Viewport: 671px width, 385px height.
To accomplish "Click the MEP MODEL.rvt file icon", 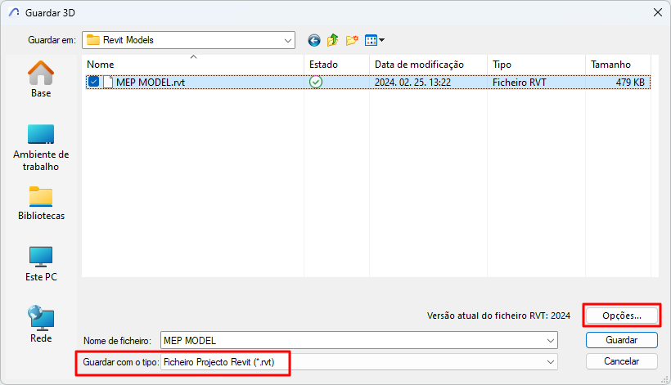I will pos(108,82).
